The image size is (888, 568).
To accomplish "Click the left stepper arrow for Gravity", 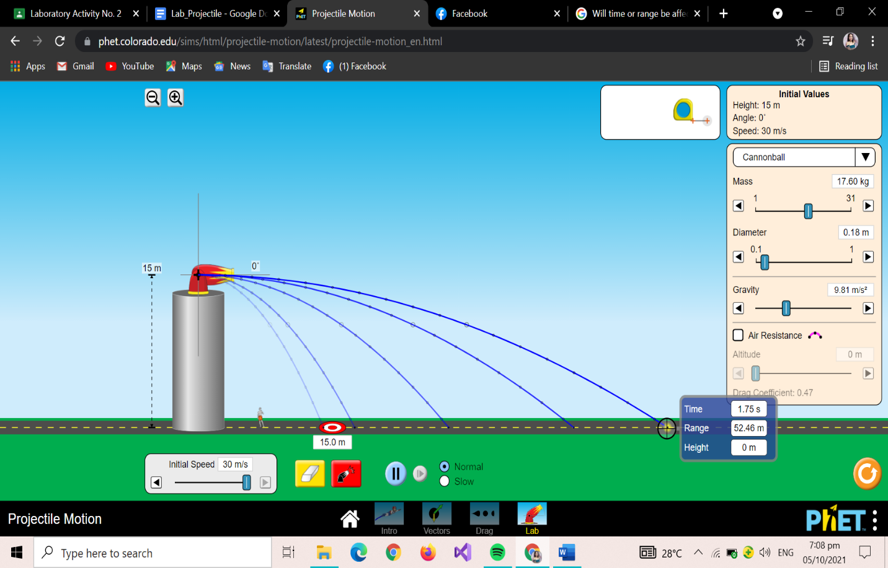I will click(738, 308).
